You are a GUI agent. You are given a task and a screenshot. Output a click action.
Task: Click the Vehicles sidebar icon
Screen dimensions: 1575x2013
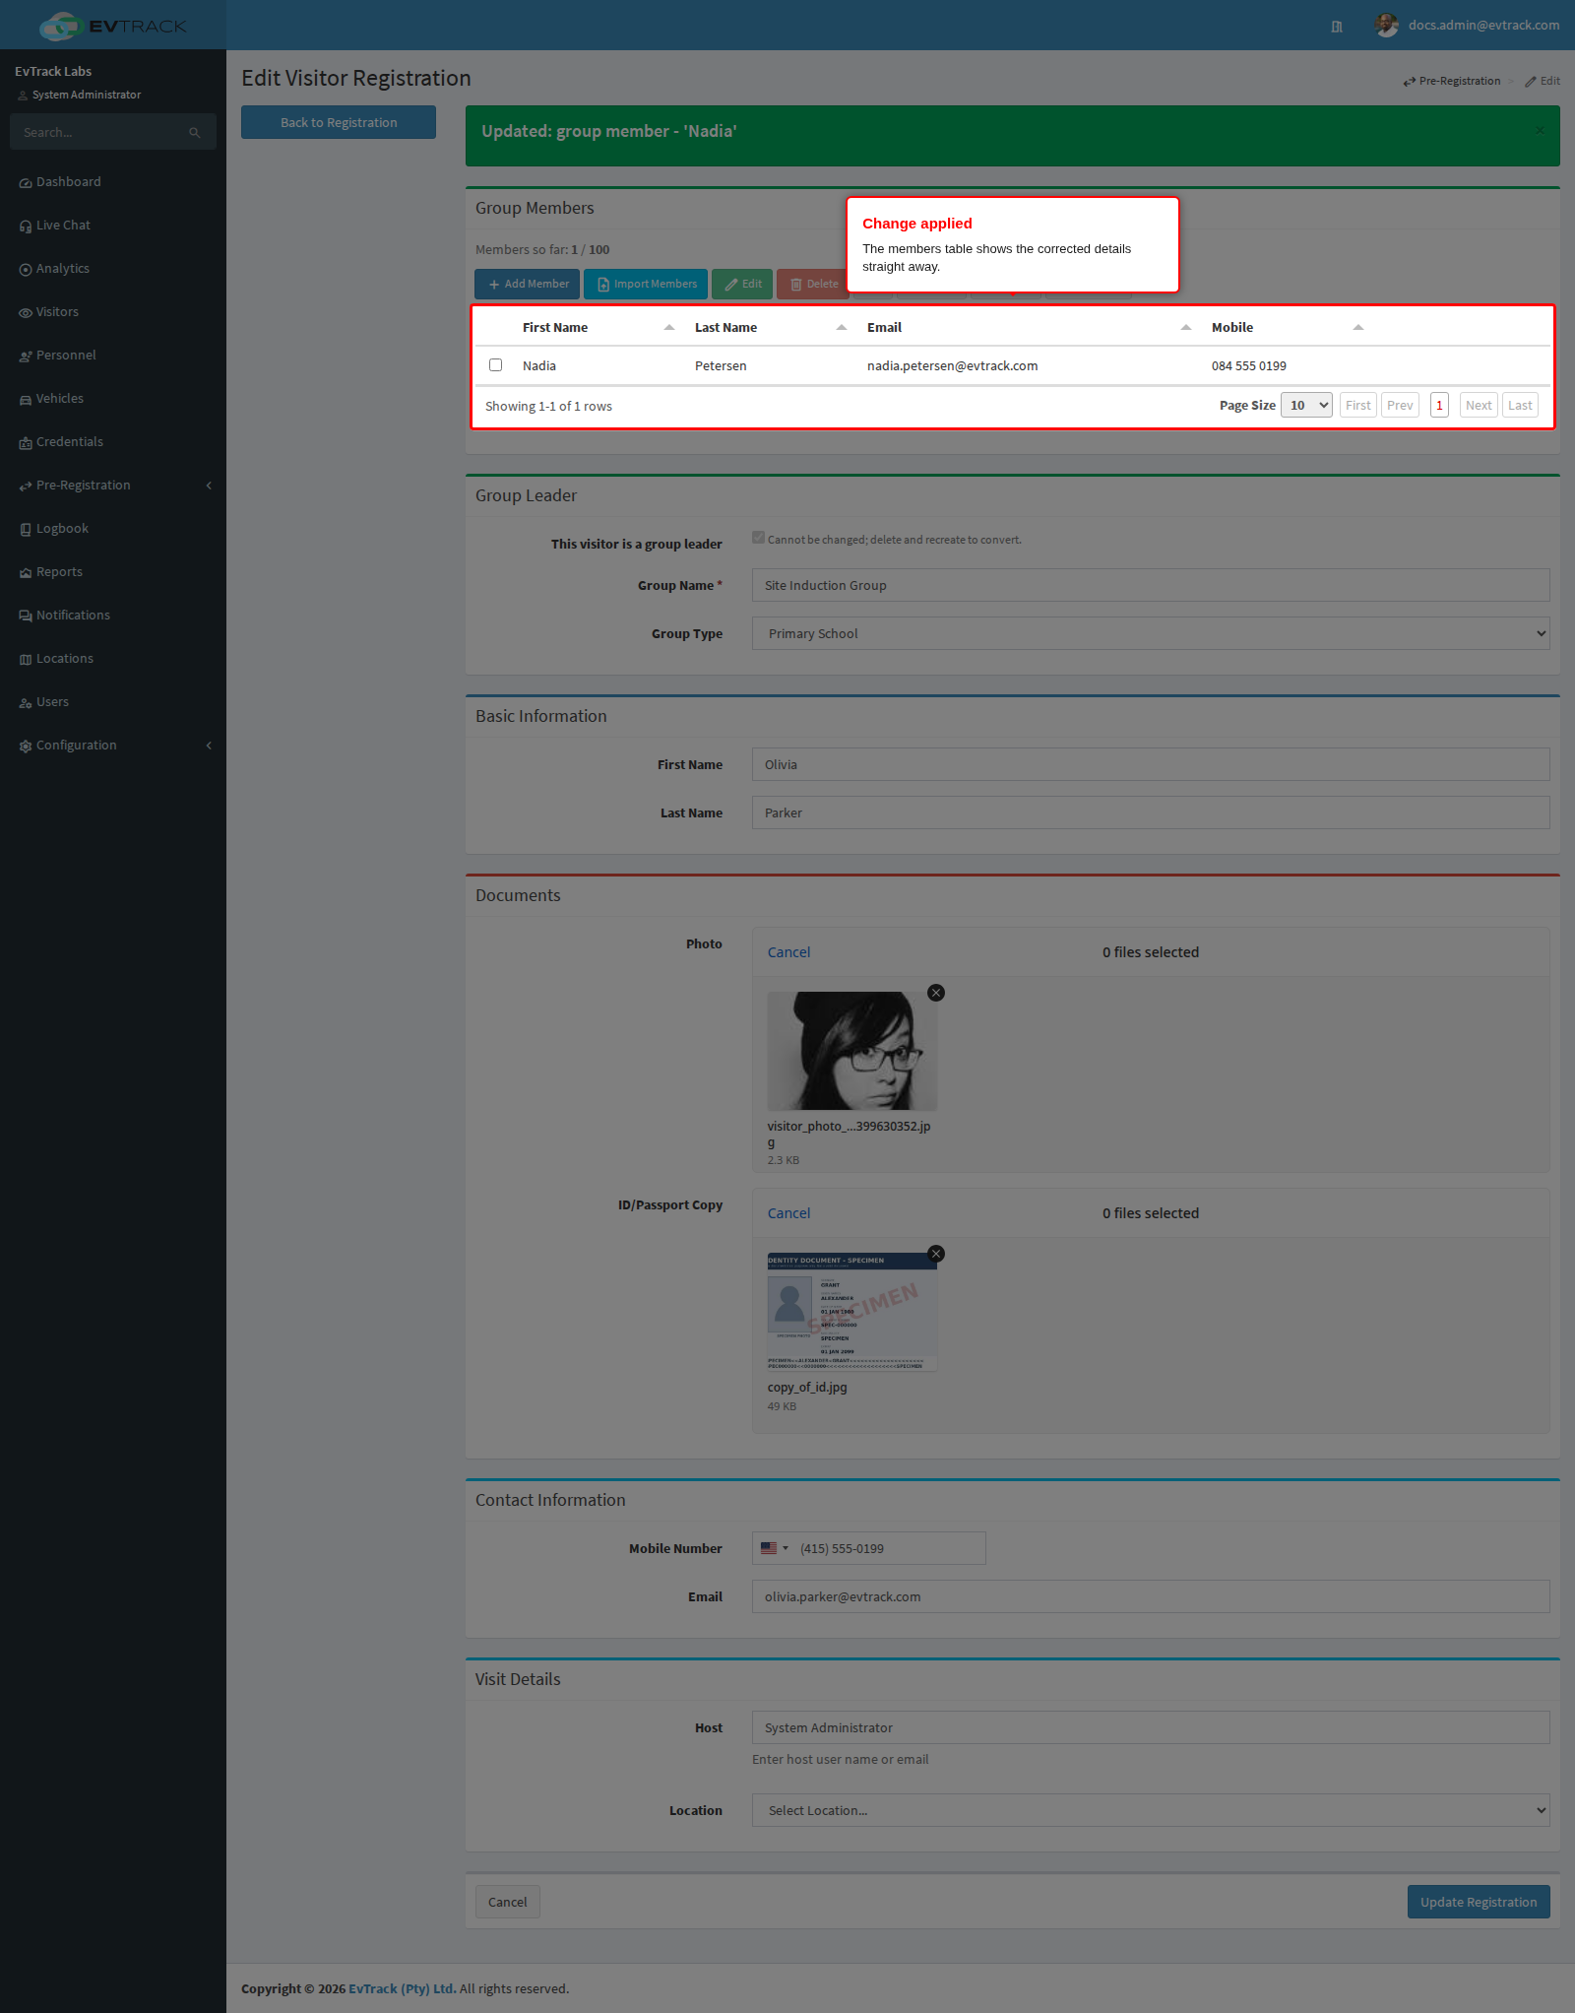click(x=26, y=400)
